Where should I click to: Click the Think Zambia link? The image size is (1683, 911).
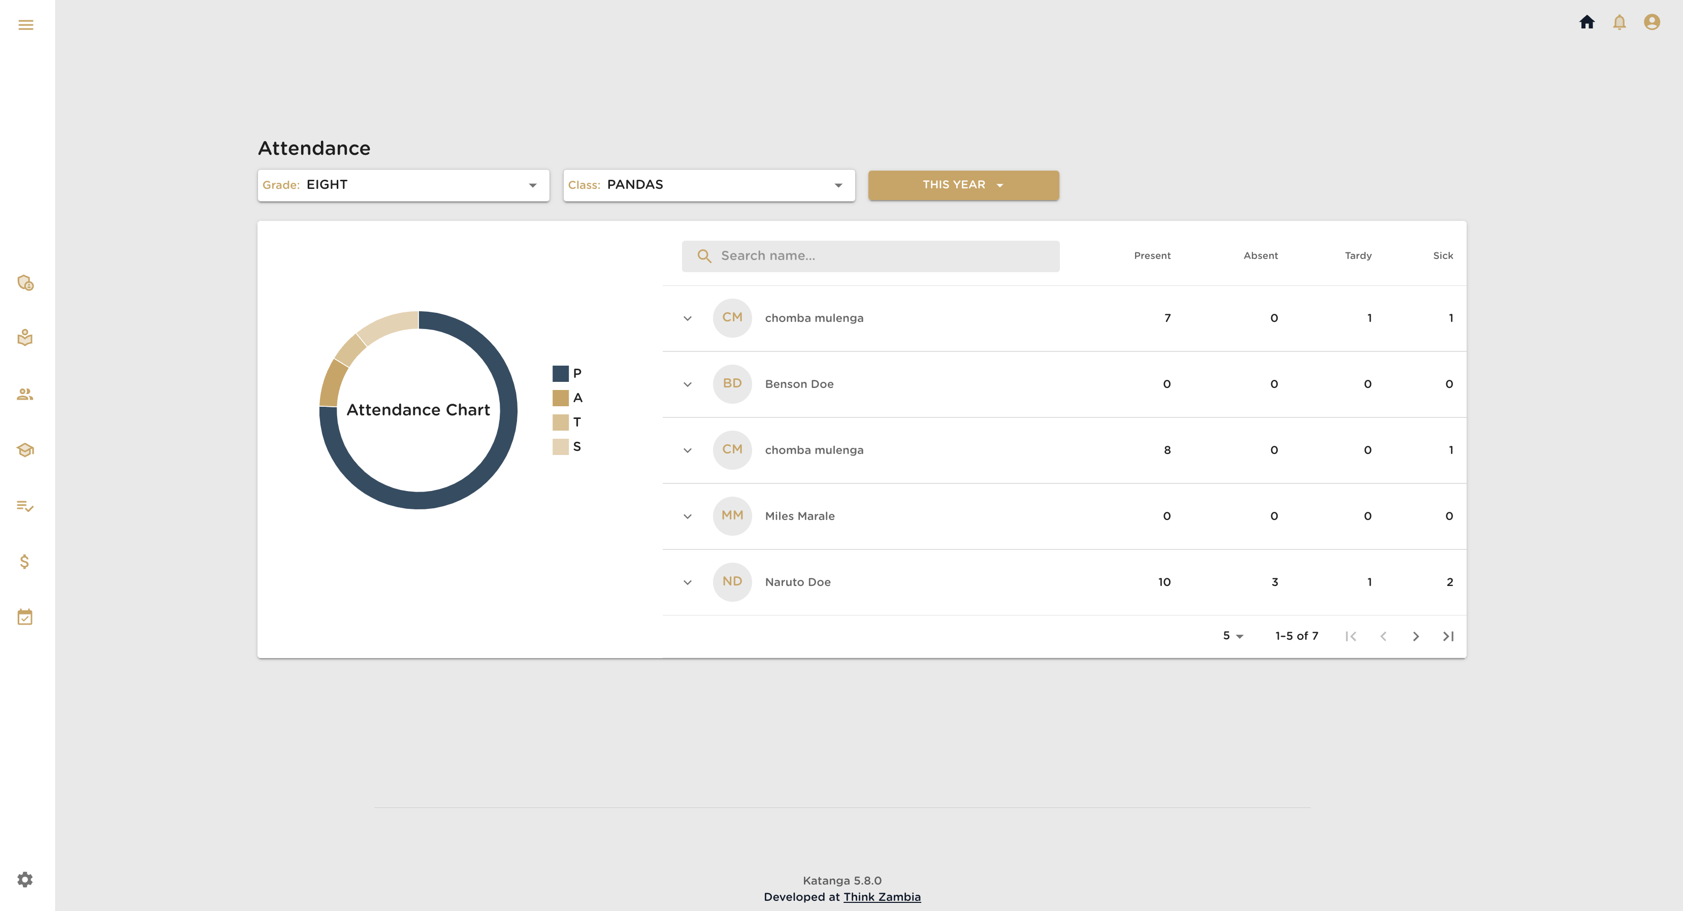pos(882,897)
